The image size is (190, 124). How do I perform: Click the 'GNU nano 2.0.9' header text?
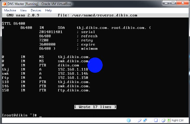pos(23,15)
